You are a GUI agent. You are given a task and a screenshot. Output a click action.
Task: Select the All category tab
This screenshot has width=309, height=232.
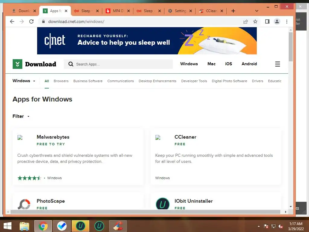coord(47,81)
